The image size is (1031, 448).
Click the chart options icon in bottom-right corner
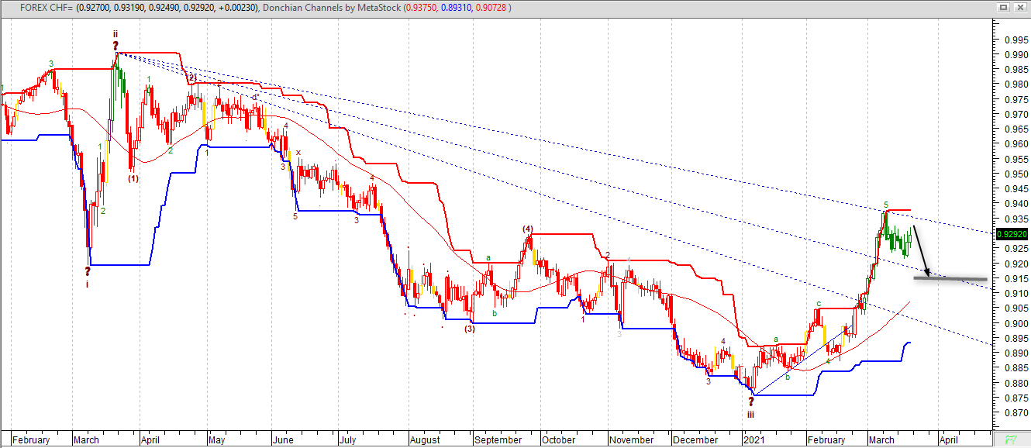pos(1011,439)
